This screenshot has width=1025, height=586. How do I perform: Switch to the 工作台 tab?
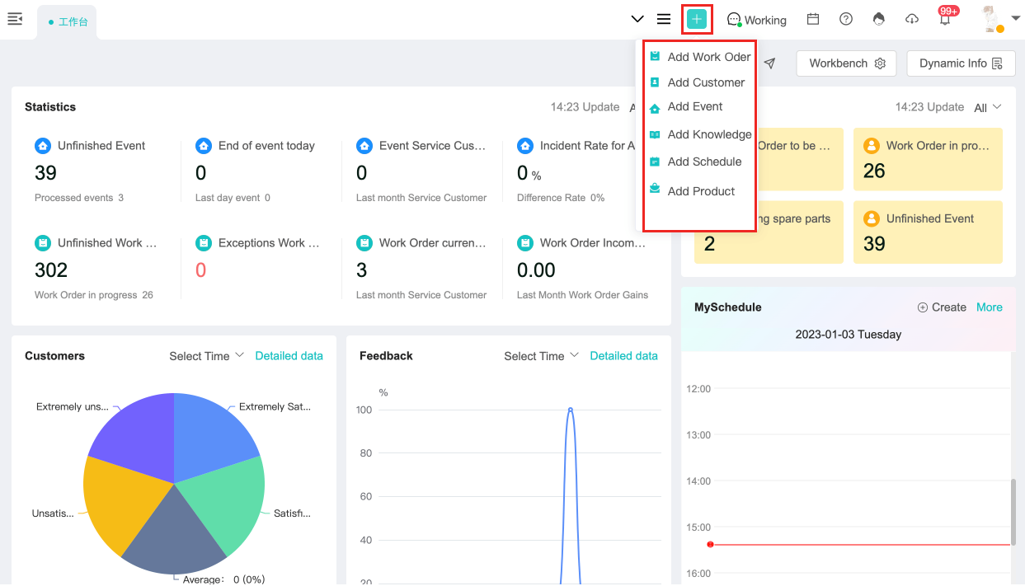click(68, 22)
